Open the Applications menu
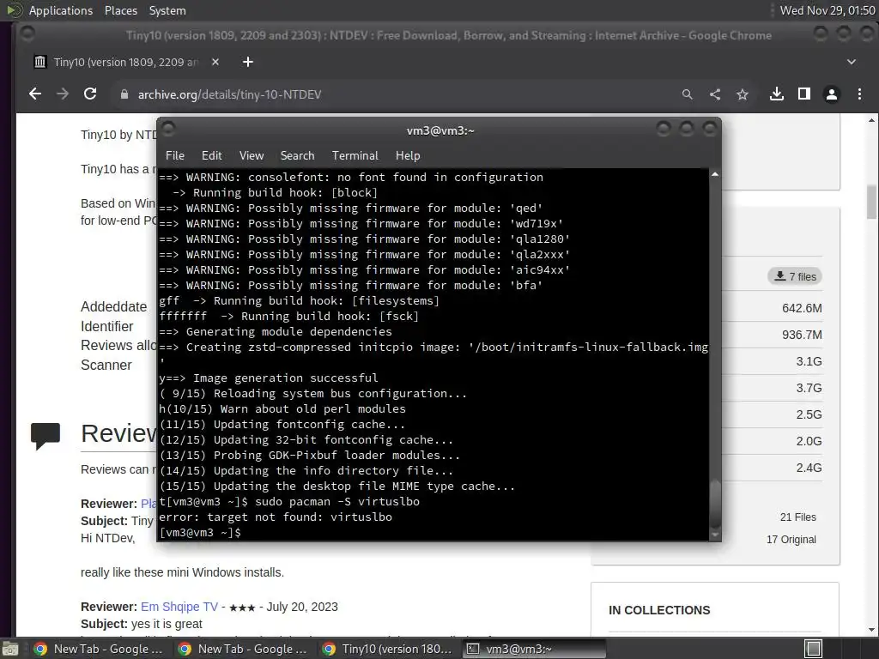The height and width of the screenshot is (659, 879). click(61, 10)
